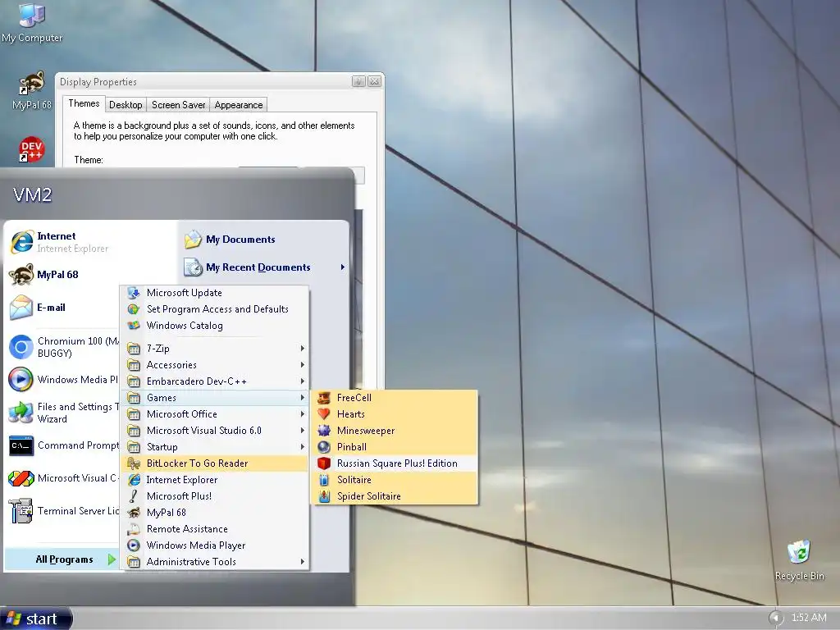This screenshot has width=840, height=630.
Task: Click the Russian Square red cube icon
Action: pos(323,463)
